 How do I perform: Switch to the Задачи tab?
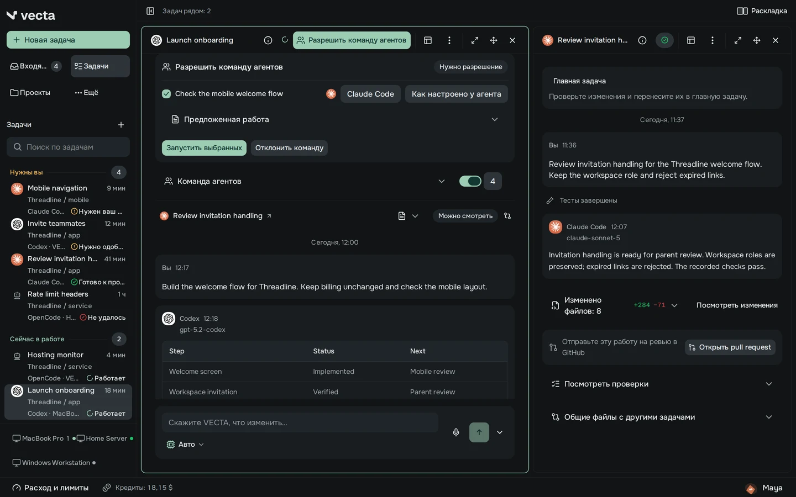100,66
